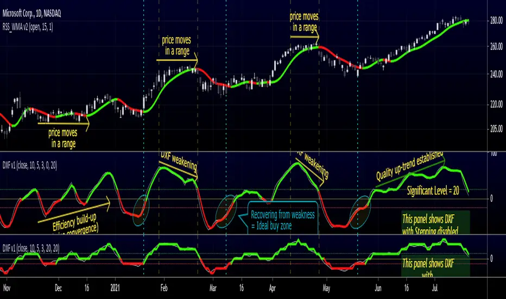Screen dimensions: 506x299
Task: Select the RSS_WMA v2 (open, 15, 1) indicator legend
Action: tap(28, 27)
